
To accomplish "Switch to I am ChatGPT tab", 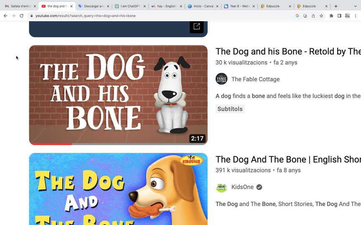I will click(130, 6).
